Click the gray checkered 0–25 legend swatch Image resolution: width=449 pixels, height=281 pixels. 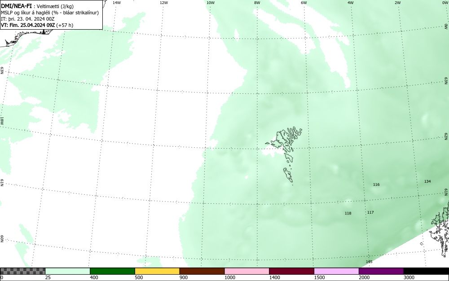pyautogui.click(x=22, y=271)
